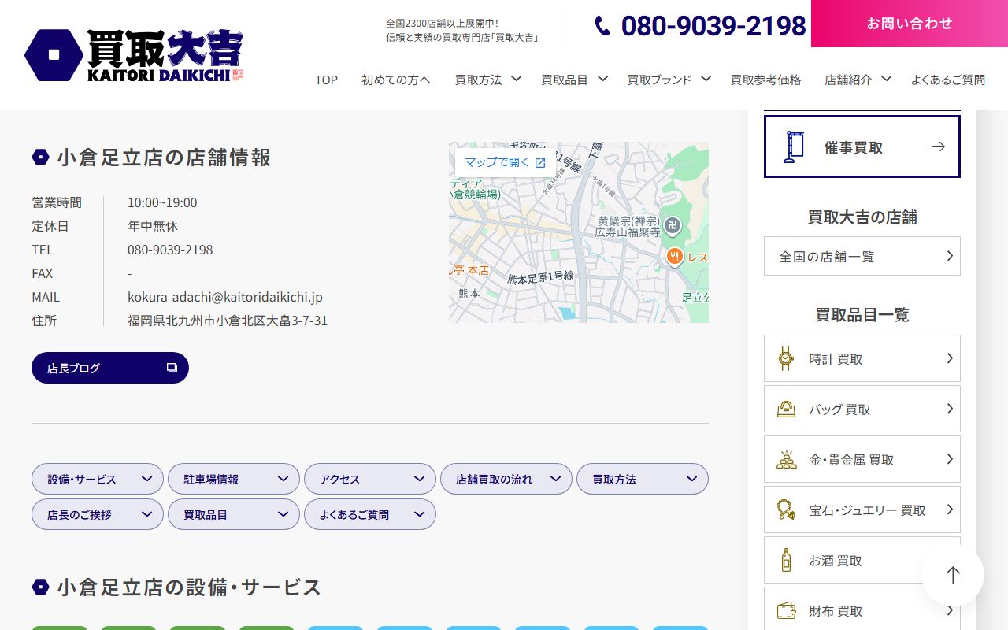Go to TOP in navigation

(326, 80)
